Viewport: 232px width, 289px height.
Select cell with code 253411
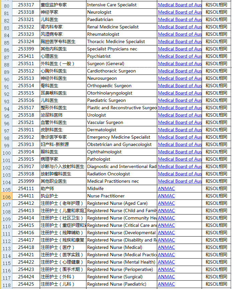click(26, 56)
